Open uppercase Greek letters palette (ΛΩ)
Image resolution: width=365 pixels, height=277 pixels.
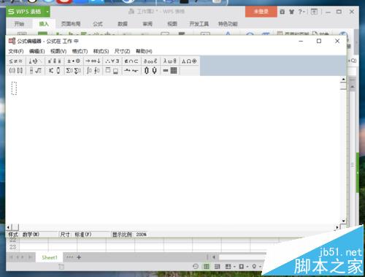click(x=189, y=61)
